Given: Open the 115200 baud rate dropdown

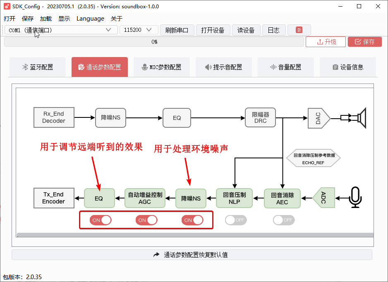Looking at the screenshot, I should click(x=139, y=30).
